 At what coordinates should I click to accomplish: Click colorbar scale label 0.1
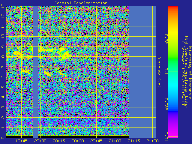166,71
